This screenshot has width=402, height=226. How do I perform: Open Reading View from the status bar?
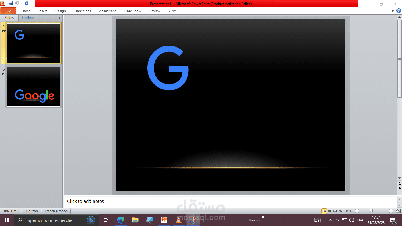(x=335, y=211)
